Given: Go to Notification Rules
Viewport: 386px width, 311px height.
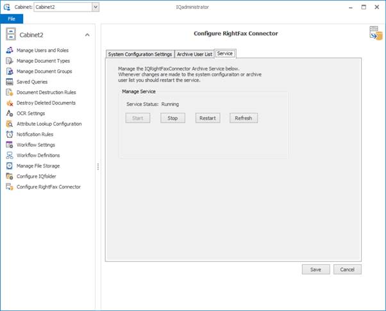Looking at the screenshot, I should pyautogui.click(x=35, y=135).
